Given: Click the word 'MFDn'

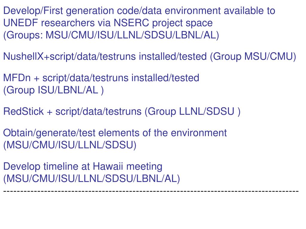Looking at the screenshot, I should pyautogui.click(x=17, y=78).
